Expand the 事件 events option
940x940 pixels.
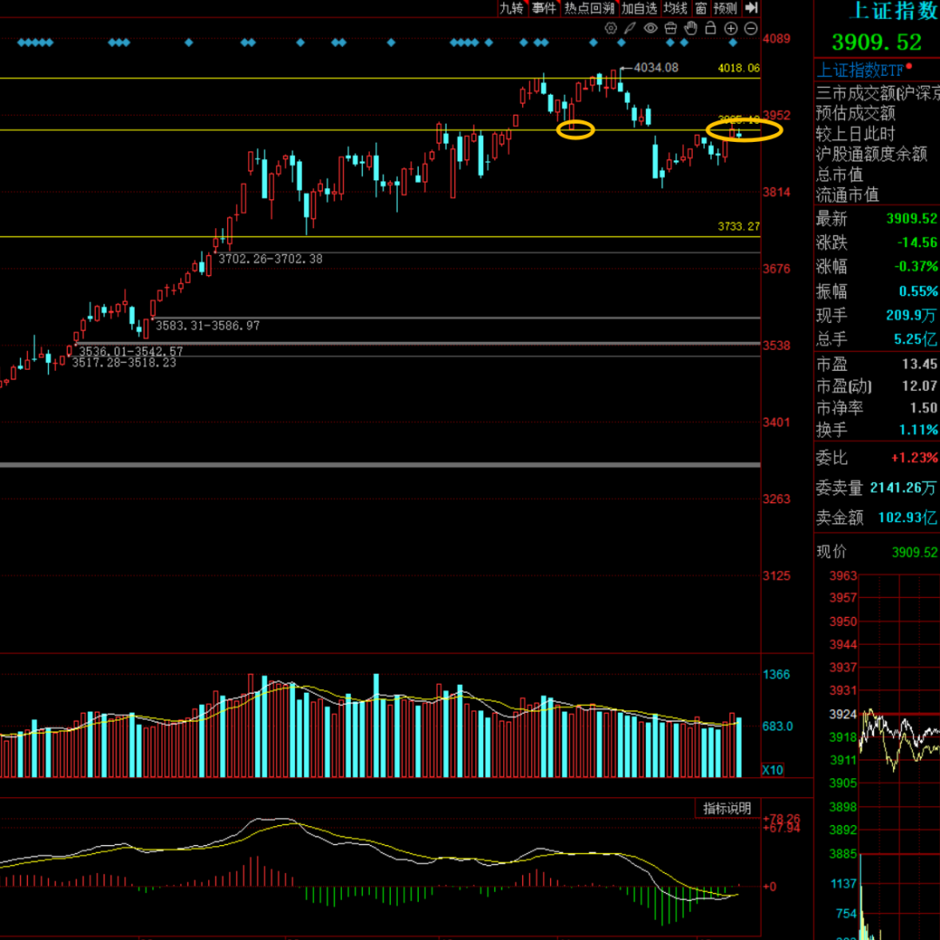tap(544, 8)
